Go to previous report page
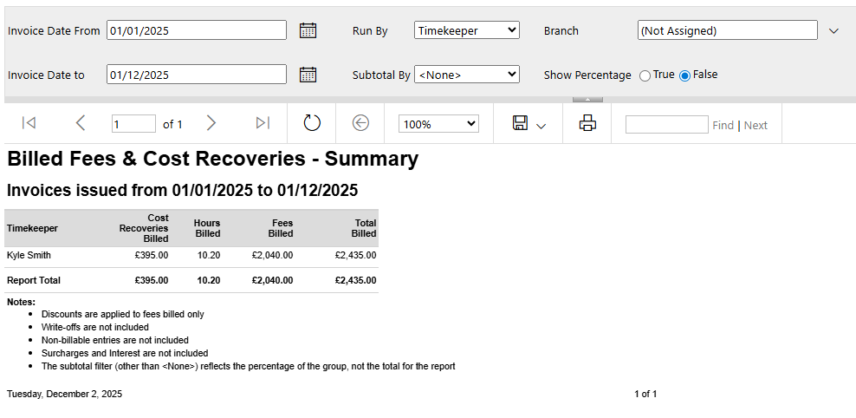The image size is (856, 418). coord(81,123)
